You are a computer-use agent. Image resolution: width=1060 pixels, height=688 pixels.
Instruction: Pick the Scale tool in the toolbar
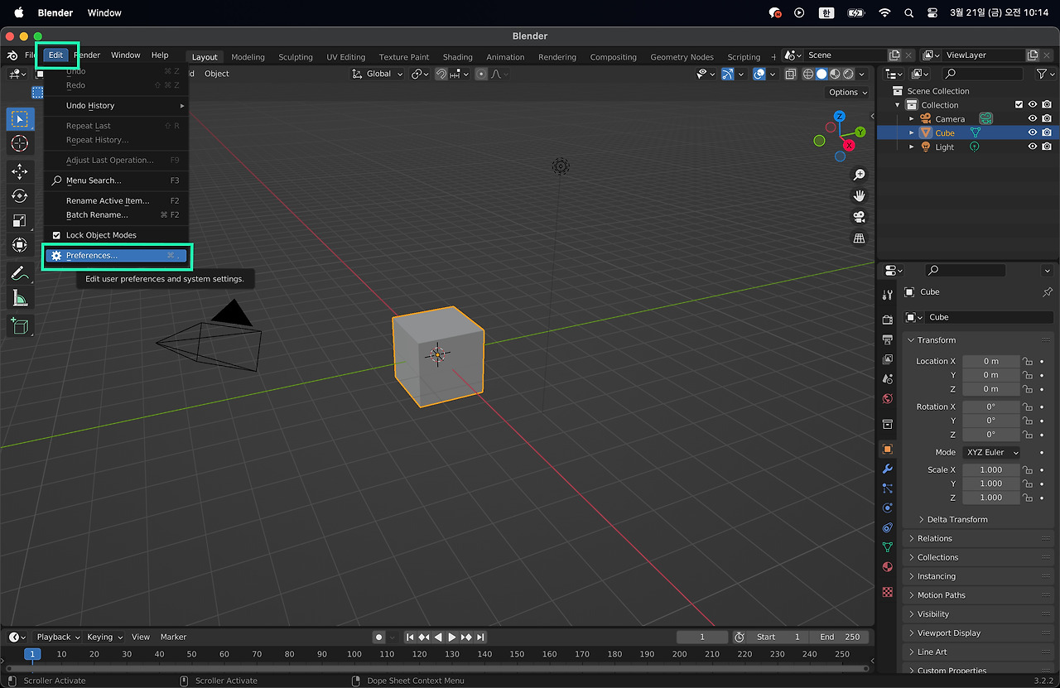(x=20, y=220)
